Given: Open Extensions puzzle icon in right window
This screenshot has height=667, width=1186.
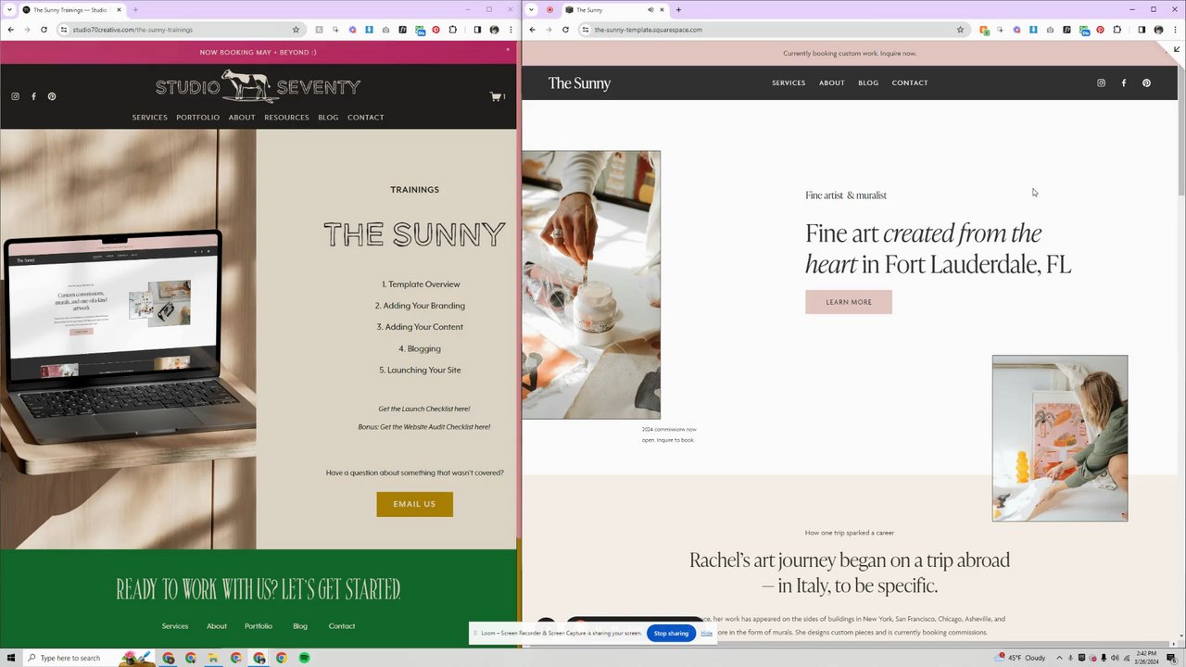Looking at the screenshot, I should click(x=1117, y=30).
